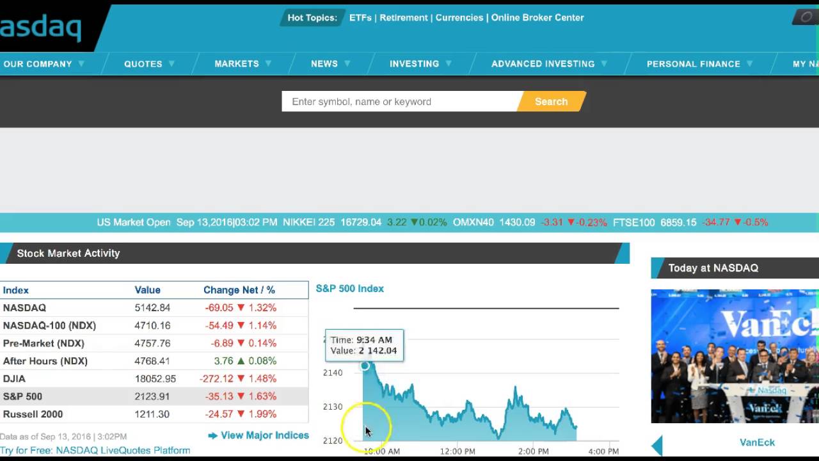The width and height of the screenshot is (819, 461).
Task: Click the -35.13 change for S&P 500
Action: coord(219,396)
